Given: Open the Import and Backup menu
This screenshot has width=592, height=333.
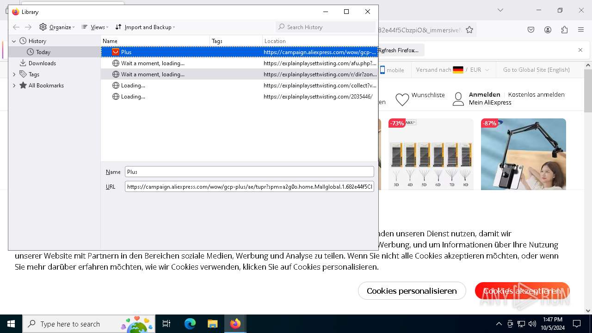Looking at the screenshot, I should 145,27.
